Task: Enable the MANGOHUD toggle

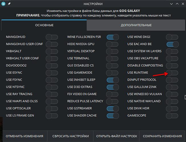Action: (x=52, y=37)
